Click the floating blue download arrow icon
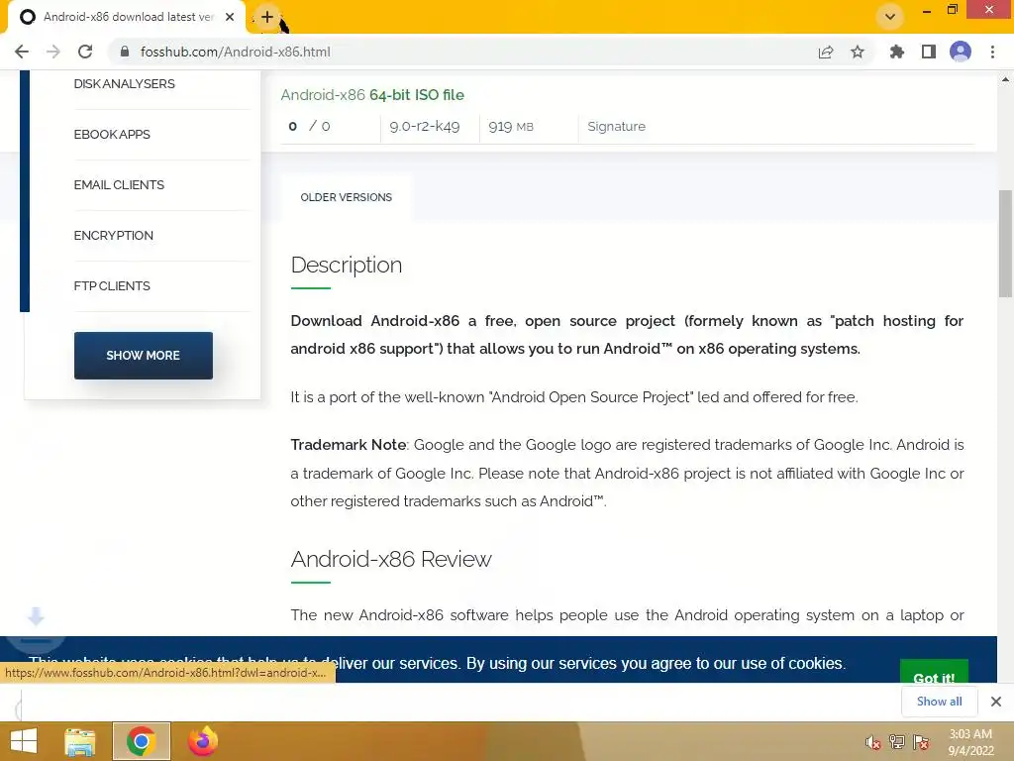This screenshot has height=761, width=1014. click(x=36, y=616)
